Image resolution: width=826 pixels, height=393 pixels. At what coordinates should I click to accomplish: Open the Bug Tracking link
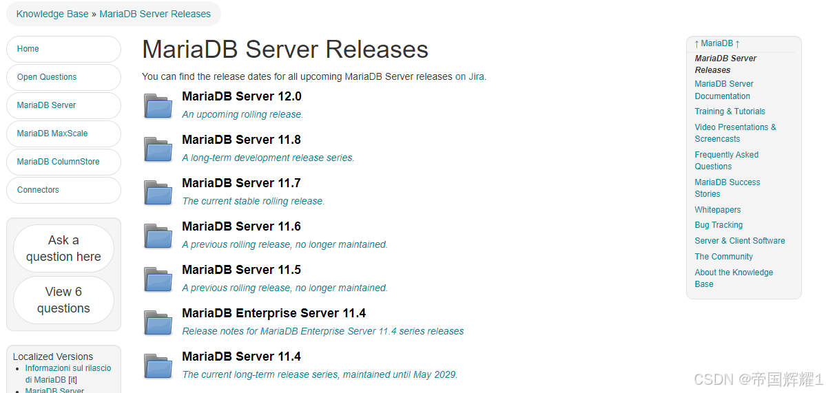coord(719,225)
